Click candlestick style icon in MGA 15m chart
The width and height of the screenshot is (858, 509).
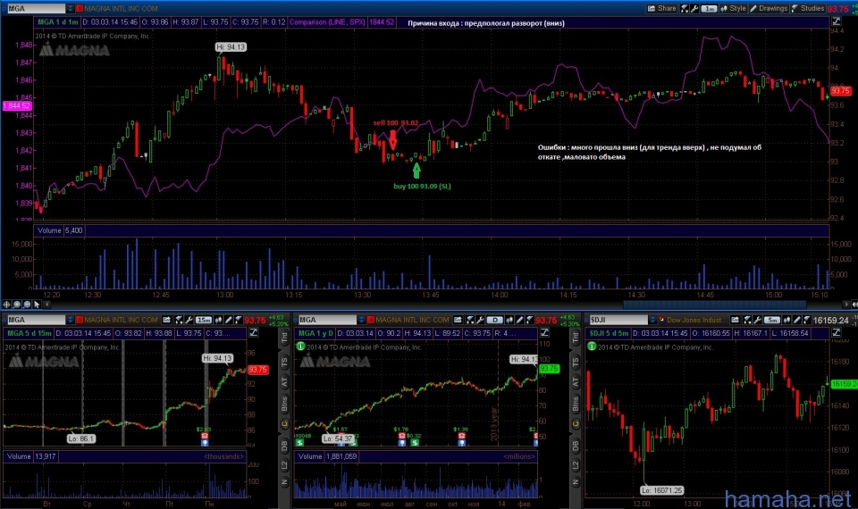click(x=218, y=320)
